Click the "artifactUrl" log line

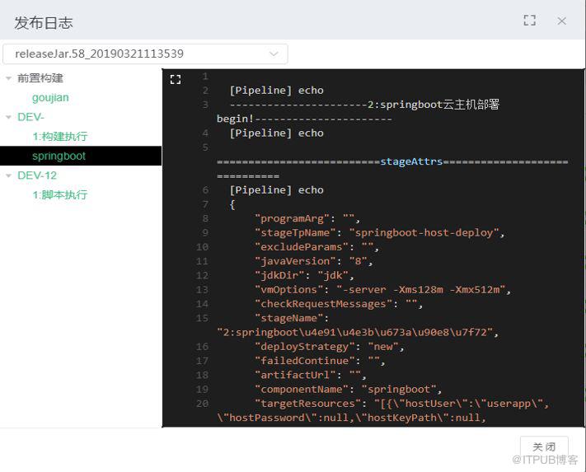[311, 375]
